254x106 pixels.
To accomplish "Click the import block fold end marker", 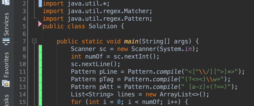I will click(x=35, y=18).
